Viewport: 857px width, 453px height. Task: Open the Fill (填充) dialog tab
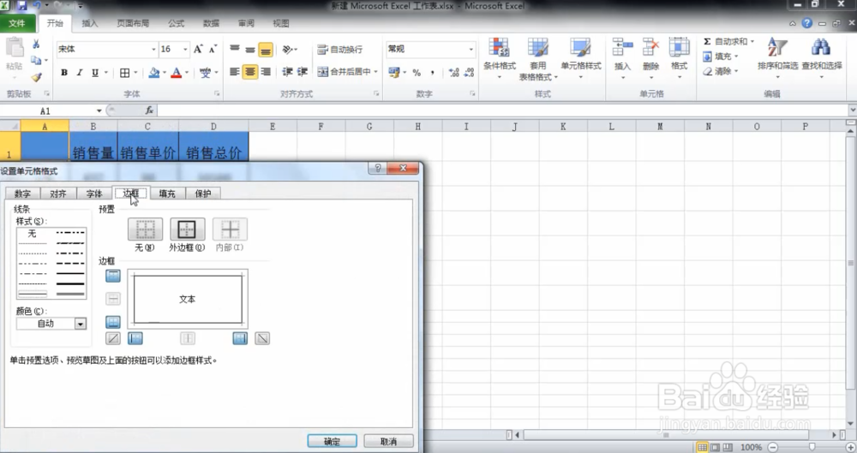167,194
